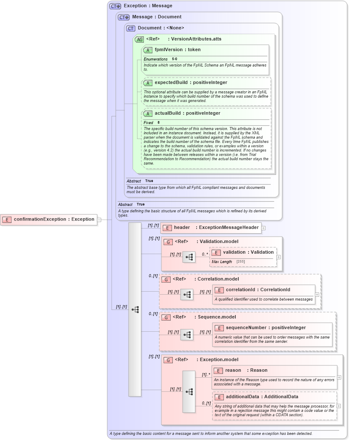Click the Fixed 8 value of actualBuild
349x440 pixels.
pyautogui.click(x=158, y=122)
